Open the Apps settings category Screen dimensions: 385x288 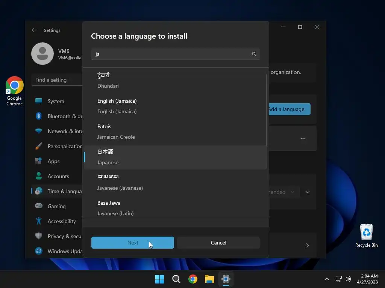(57, 161)
